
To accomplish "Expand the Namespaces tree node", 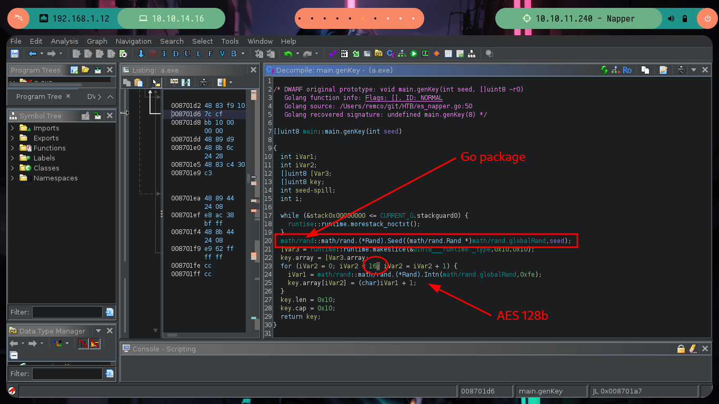I will tap(13, 178).
